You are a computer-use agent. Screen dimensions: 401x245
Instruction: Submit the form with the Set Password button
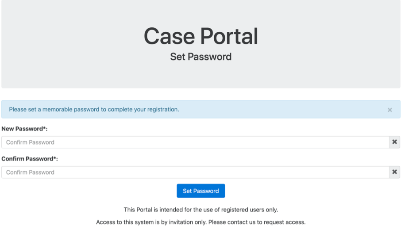coord(201,191)
